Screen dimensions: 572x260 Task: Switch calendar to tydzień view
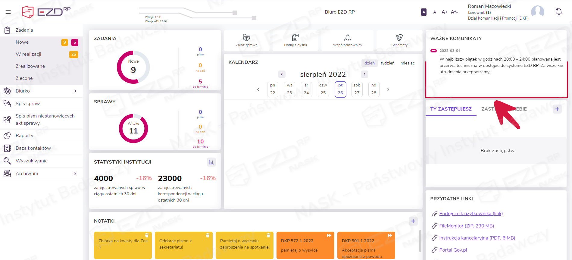point(387,63)
